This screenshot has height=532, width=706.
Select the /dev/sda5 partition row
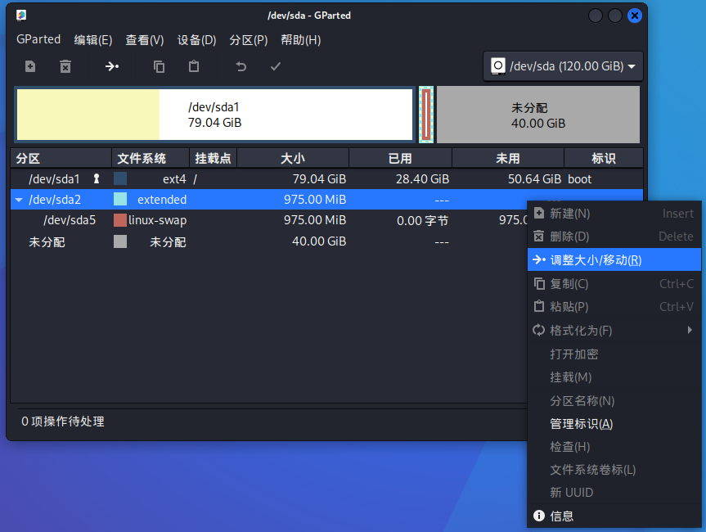click(x=269, y=220)
